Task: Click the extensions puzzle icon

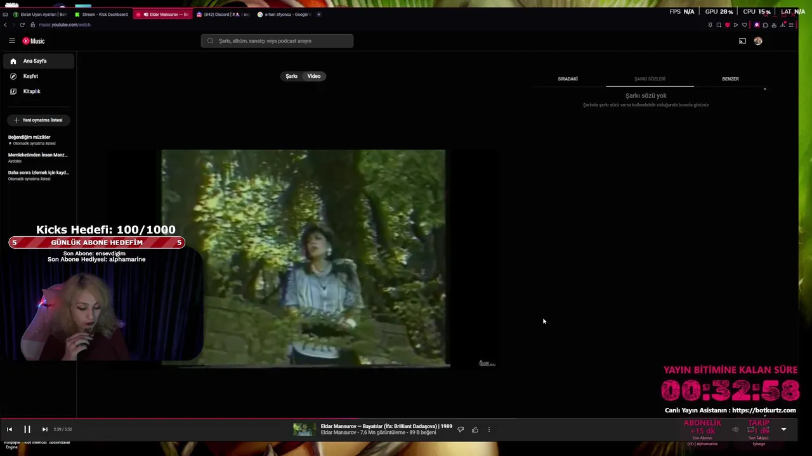Action: point(765,25)
